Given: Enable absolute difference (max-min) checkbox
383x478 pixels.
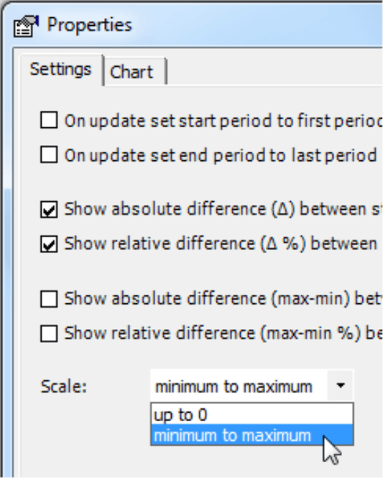Looking at the screenshot, I should 49,299.
